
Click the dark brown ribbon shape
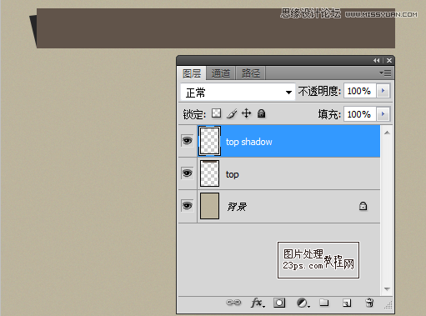(216, 28)
